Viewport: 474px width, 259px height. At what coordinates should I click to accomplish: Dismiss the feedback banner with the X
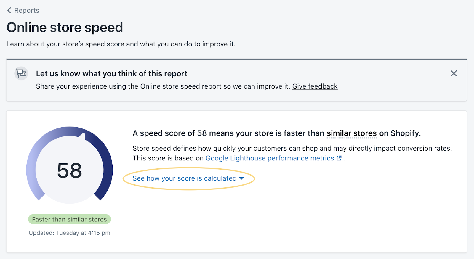pos(454,73)
